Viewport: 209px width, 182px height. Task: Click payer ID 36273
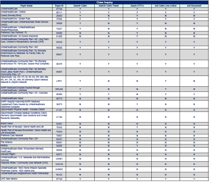click(59, 104)
